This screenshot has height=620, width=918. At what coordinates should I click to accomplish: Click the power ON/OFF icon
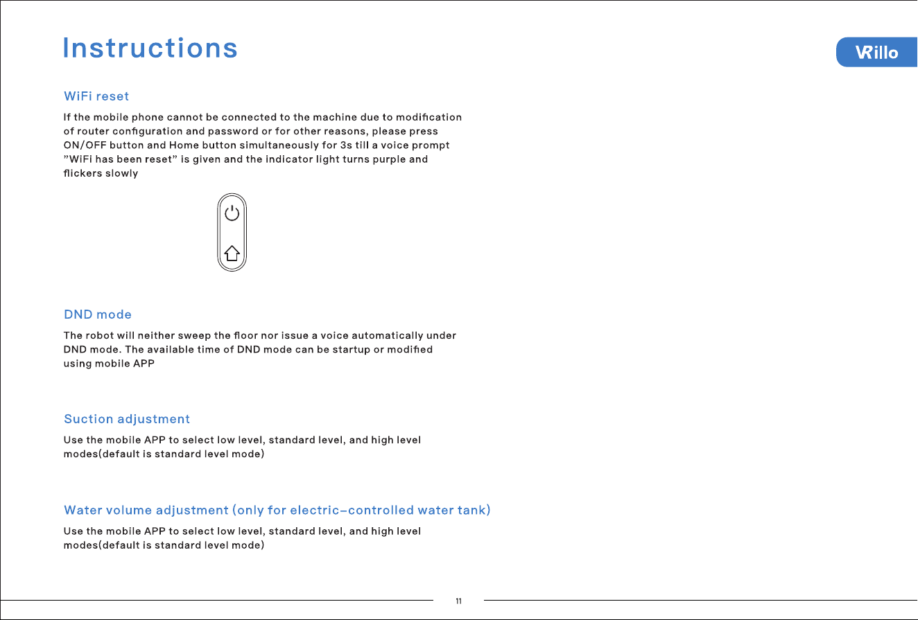pyautogui.click(x=232, y=213)
